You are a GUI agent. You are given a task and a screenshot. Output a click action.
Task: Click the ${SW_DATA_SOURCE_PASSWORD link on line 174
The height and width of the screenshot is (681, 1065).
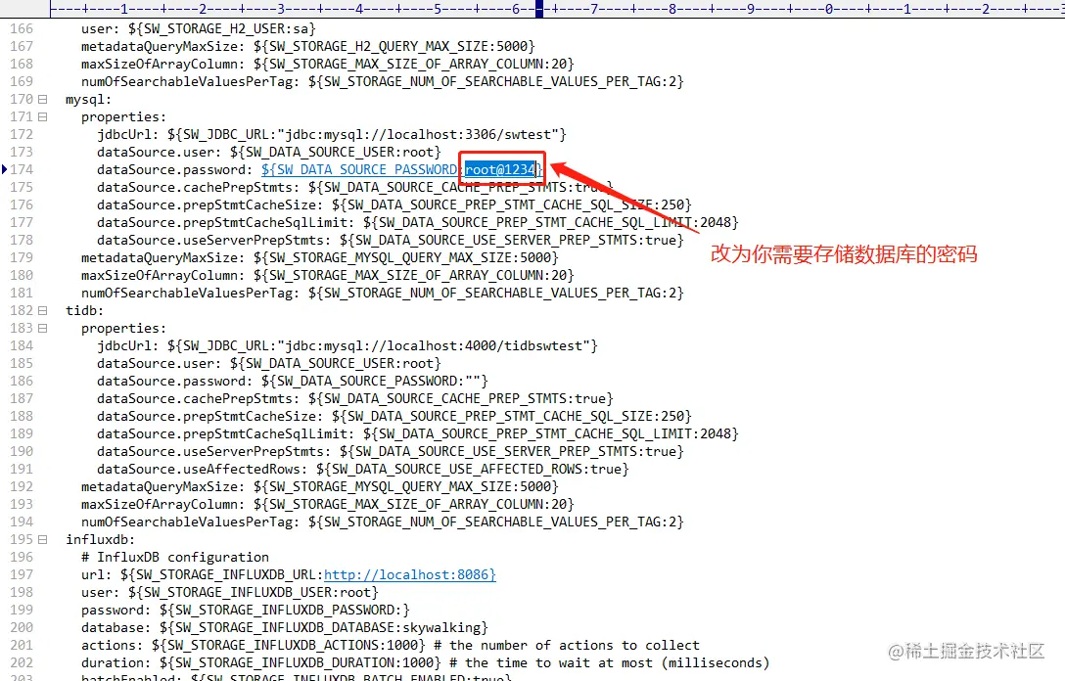(359, 169)
